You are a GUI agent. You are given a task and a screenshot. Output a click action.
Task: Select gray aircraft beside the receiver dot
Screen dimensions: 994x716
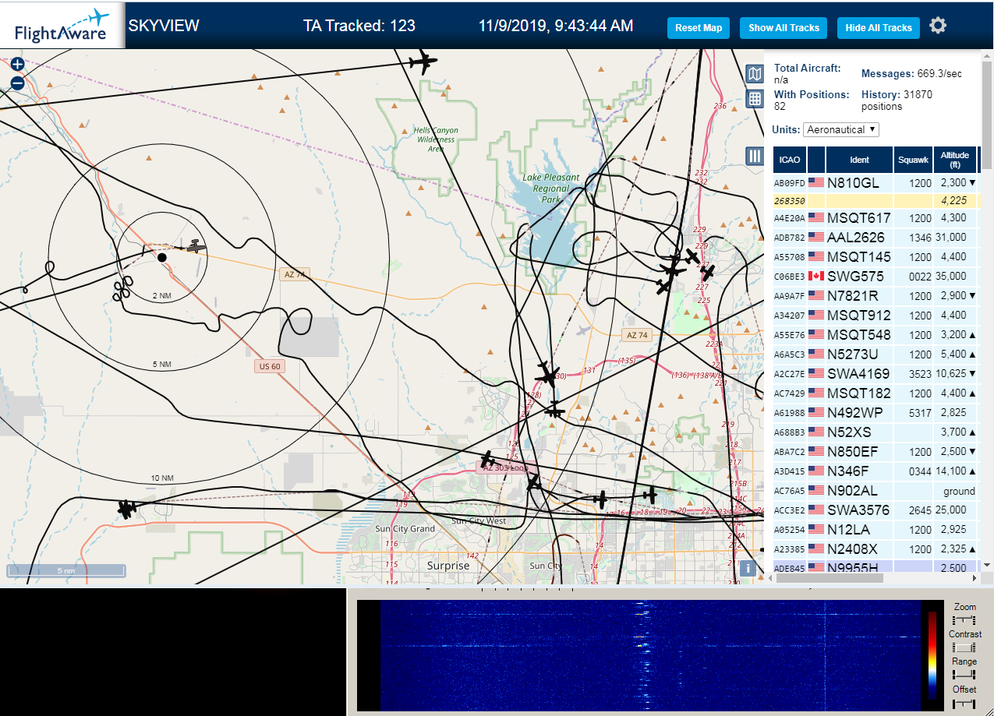[195, 246]
